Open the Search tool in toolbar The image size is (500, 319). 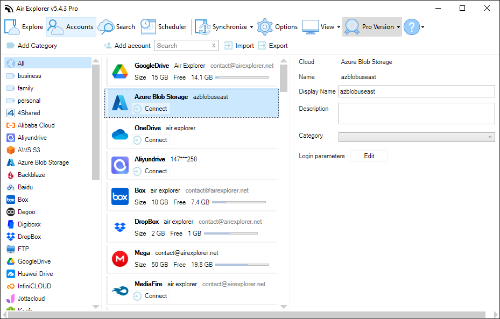click(116, 27)
